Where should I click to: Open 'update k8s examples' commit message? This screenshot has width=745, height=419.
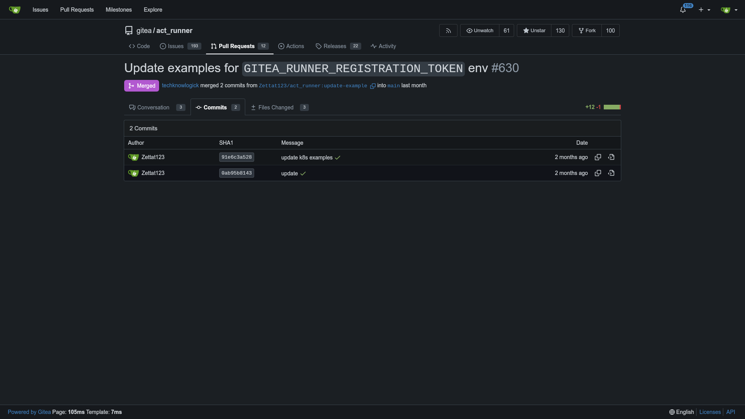click(x=307, y=158)
